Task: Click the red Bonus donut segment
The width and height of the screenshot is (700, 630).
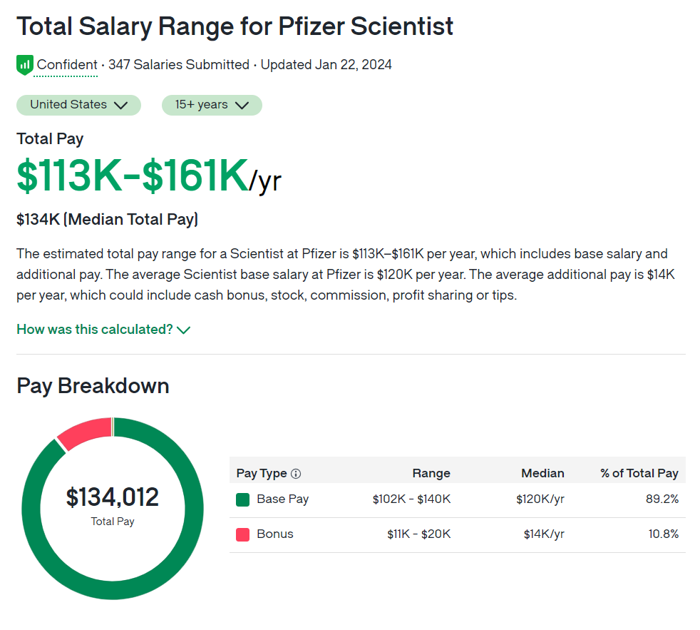Action: tap(84, 432)
